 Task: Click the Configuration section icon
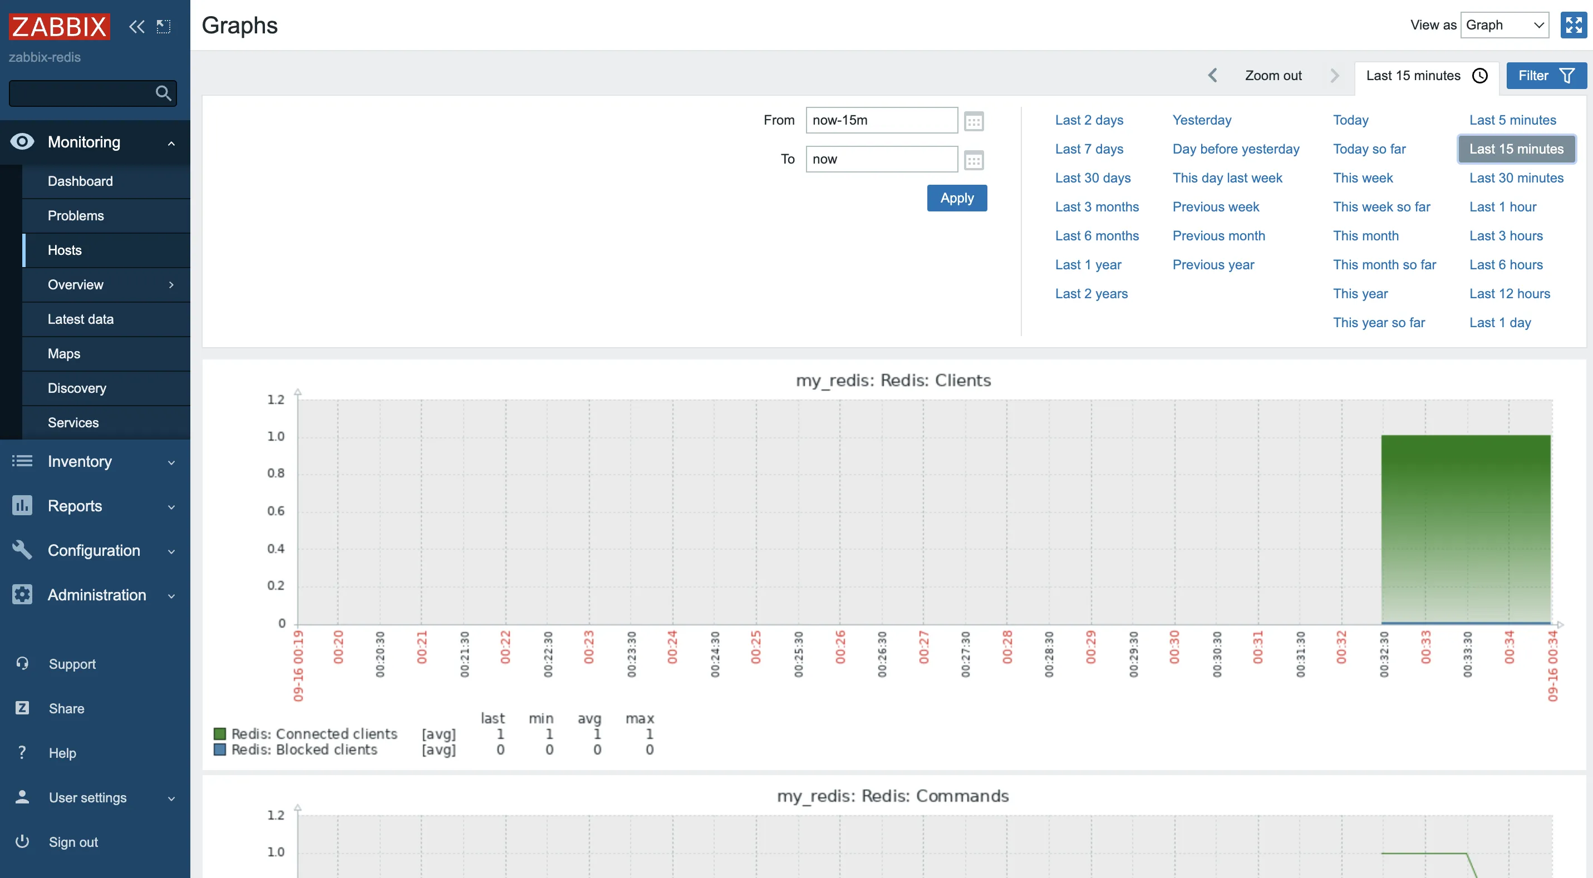pyautogui.click(x=23, y=550)
